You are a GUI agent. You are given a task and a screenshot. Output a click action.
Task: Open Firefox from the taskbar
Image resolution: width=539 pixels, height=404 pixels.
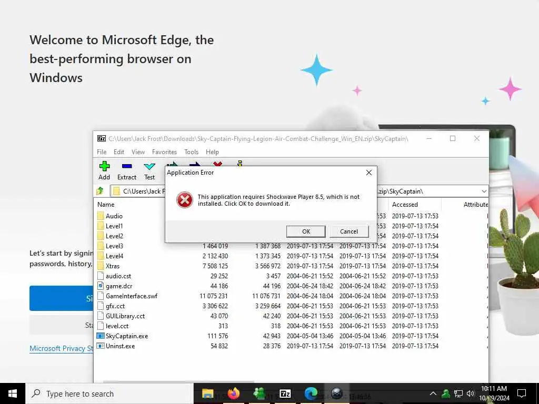[233, 393]
